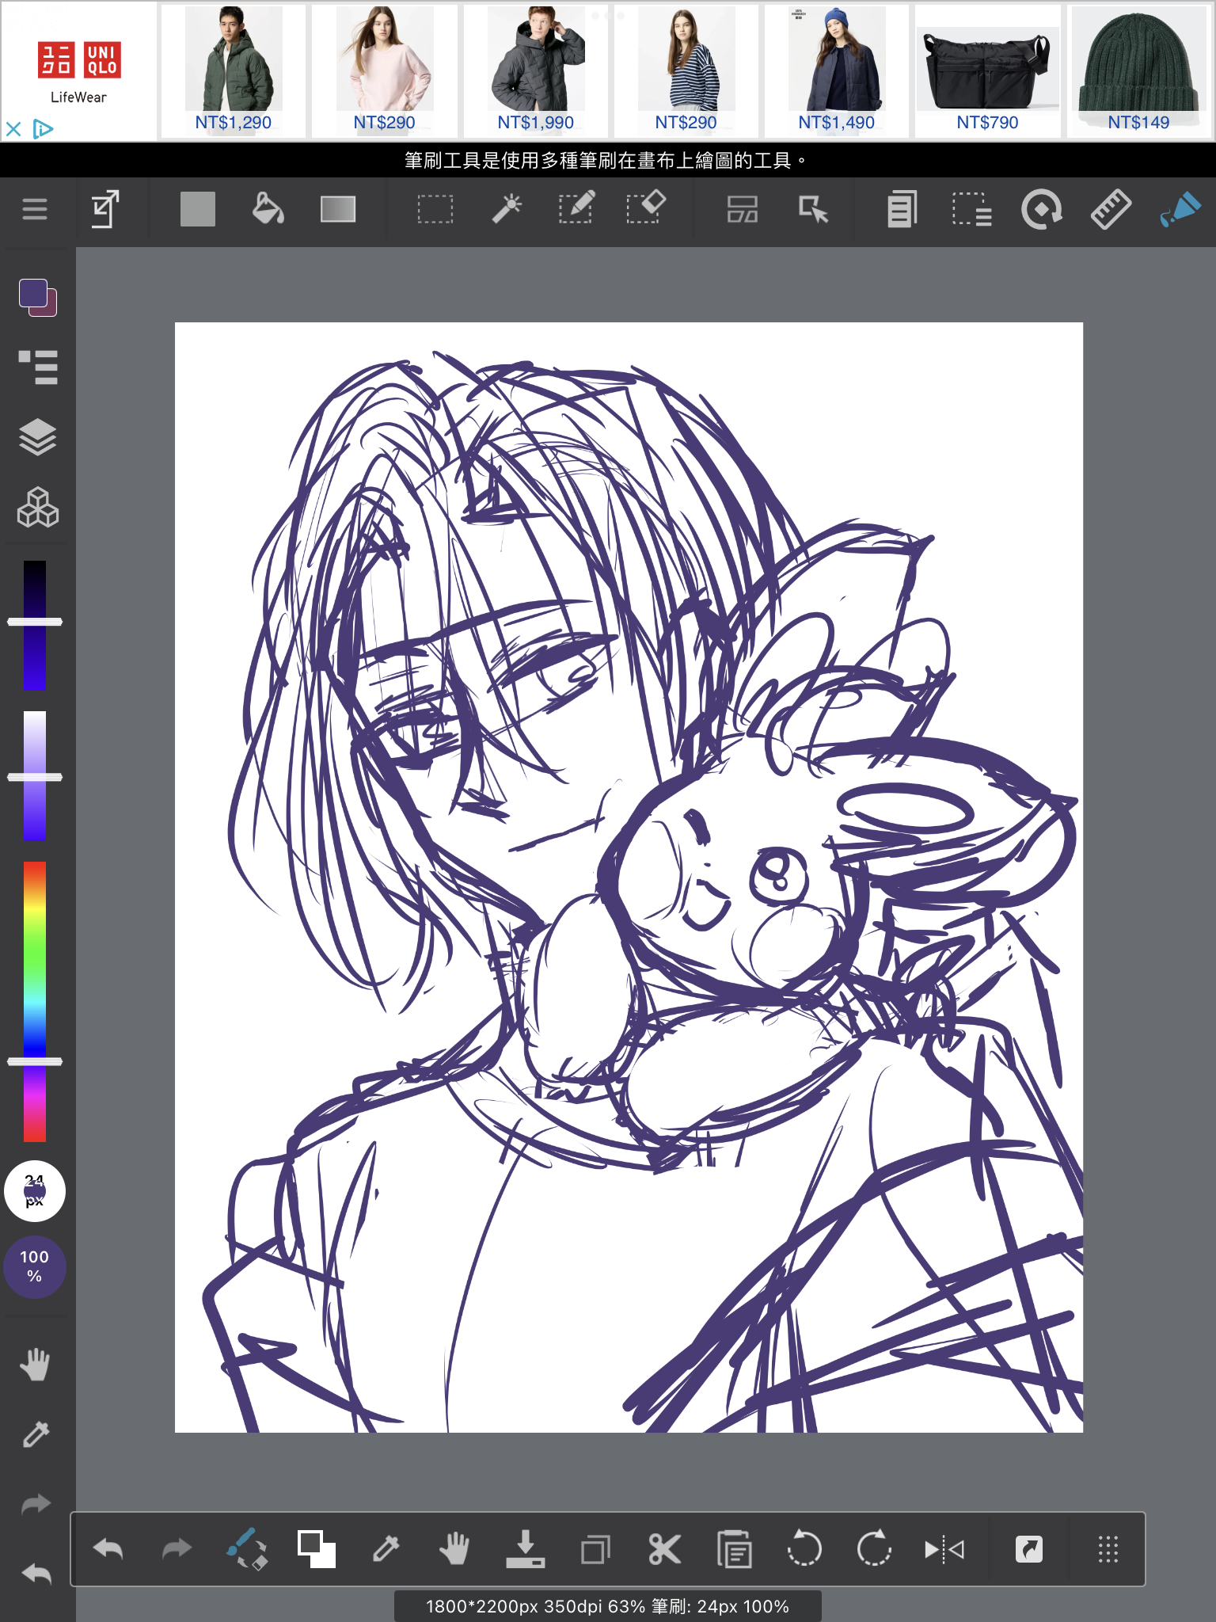Select the solid fill rectangle tool
The width and height of the screenshot is (1216, 1622).
coord(198,209)
